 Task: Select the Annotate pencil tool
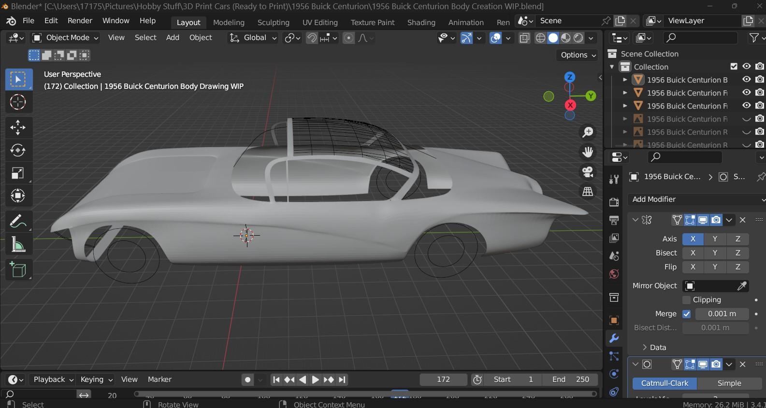click(18, 221)
